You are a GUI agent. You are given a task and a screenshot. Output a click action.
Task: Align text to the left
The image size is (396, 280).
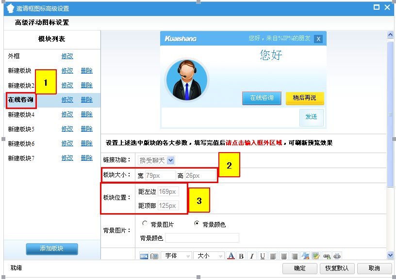[x=273, y=256]
